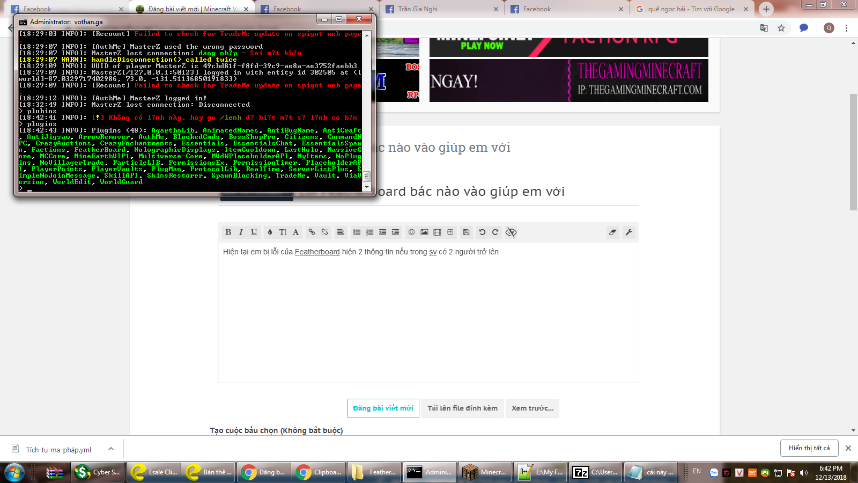Undo the last edit in the editor
This screenshot has height=483, width=858.
tap(482, 232)
